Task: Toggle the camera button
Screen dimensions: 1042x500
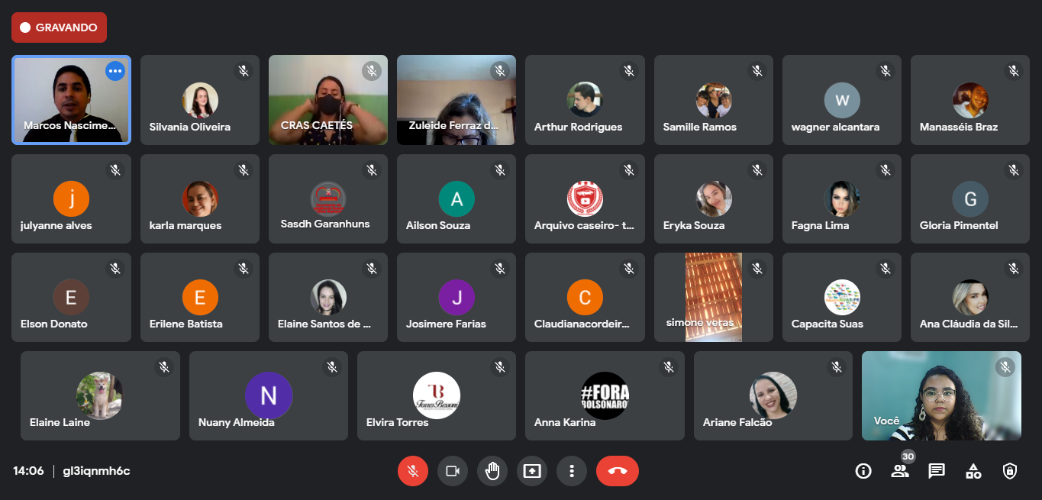Action: click(x=453, y=471)
